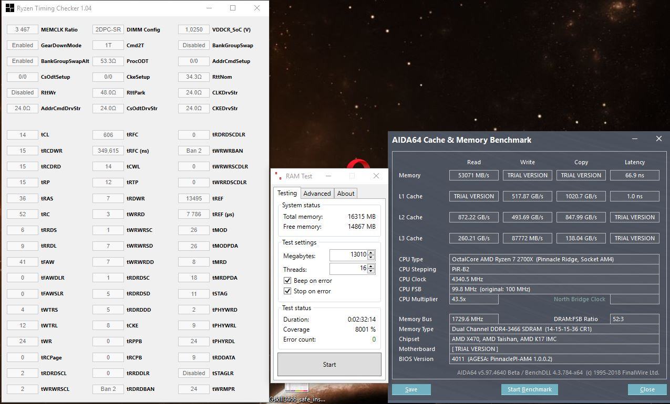Click the Chipset field in AIDA64
The width and height of the screenshot is (670, 404).
click(x=555, y=339)
